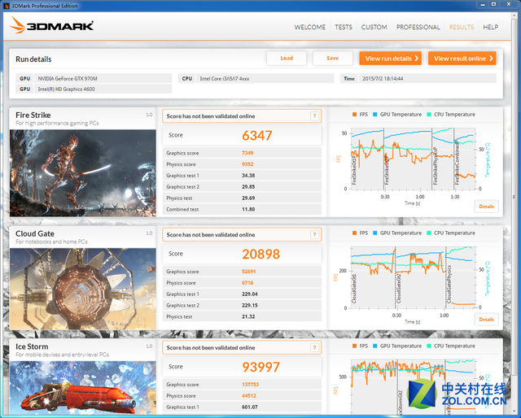The width and height of the screenshot is (521, 418).
Task: Open the help icon on Ice Storm score
Action: tap(314, 348)
